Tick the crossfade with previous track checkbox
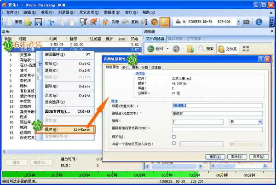The image size is (276, 185). click(x=174, y=143)
